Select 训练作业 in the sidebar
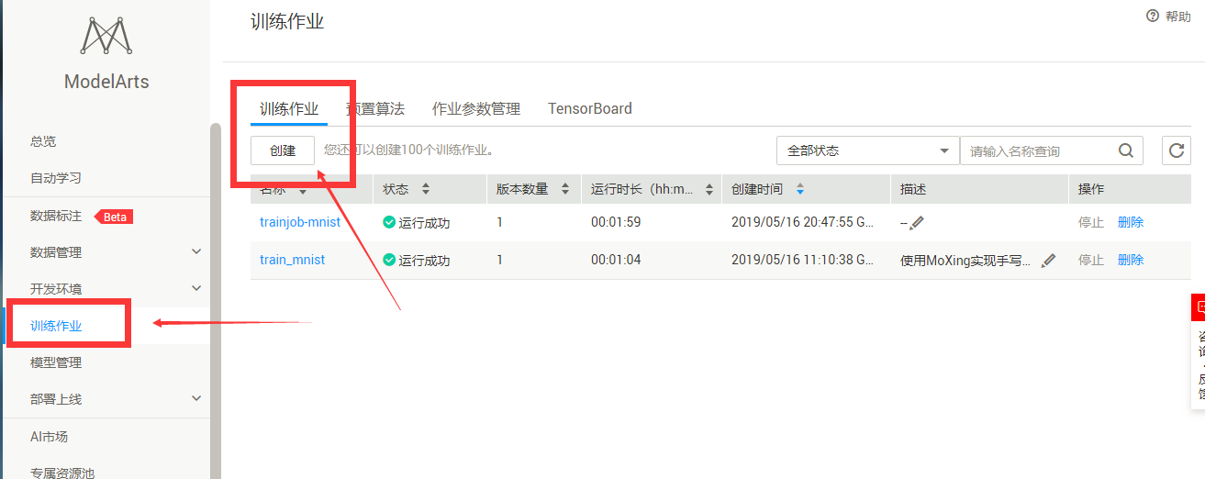Screen dimensions: 1205x479 tap(56, 326)
